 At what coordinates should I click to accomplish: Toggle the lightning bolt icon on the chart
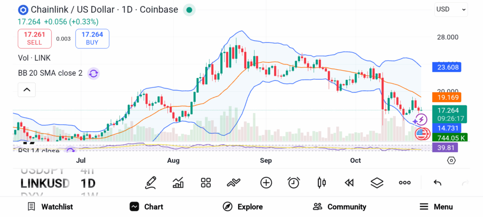(x=421, y=121)
